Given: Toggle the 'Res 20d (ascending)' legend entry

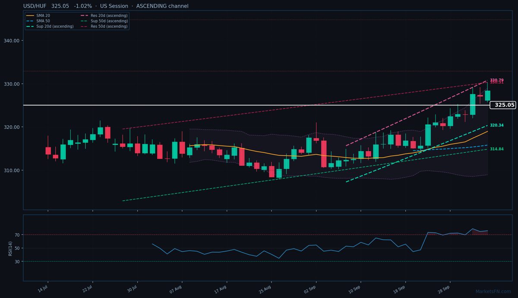Looking at the screenshot, I should pos(104,16).
